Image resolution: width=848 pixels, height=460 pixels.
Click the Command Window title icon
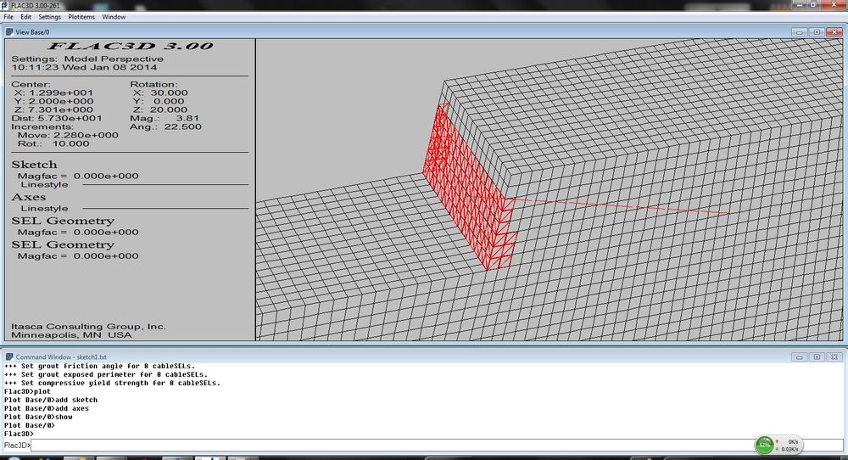[x=9, y=356]
